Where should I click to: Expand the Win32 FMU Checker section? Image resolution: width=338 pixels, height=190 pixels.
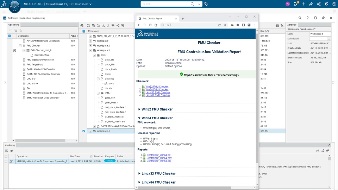139,109
